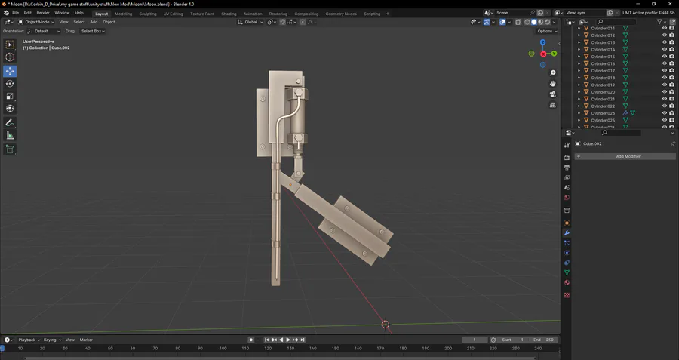Image resolution: width=679 pixels, height=360 pixels.
Task: Toggle viewport visibility of Cylinder.019
Action: [x=665, y=85]
